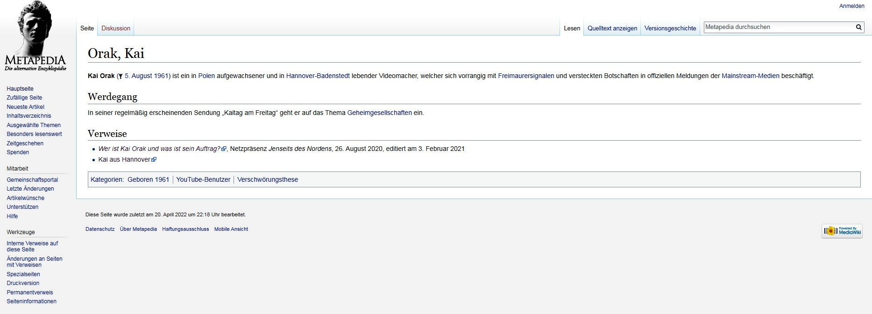Go to Hauptseite in the sidebar
The height and width of the screenshot is (314, 872).
click(20, 89)
